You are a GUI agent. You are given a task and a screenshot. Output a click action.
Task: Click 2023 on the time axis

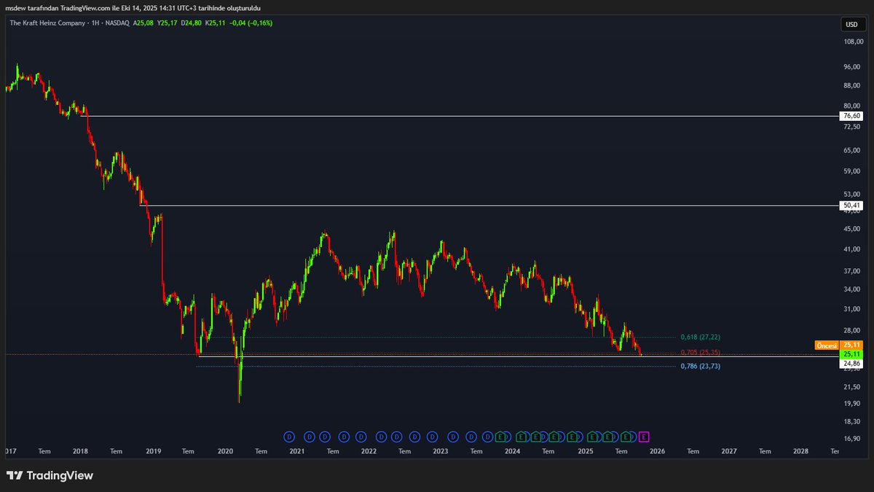click(441, 451)
